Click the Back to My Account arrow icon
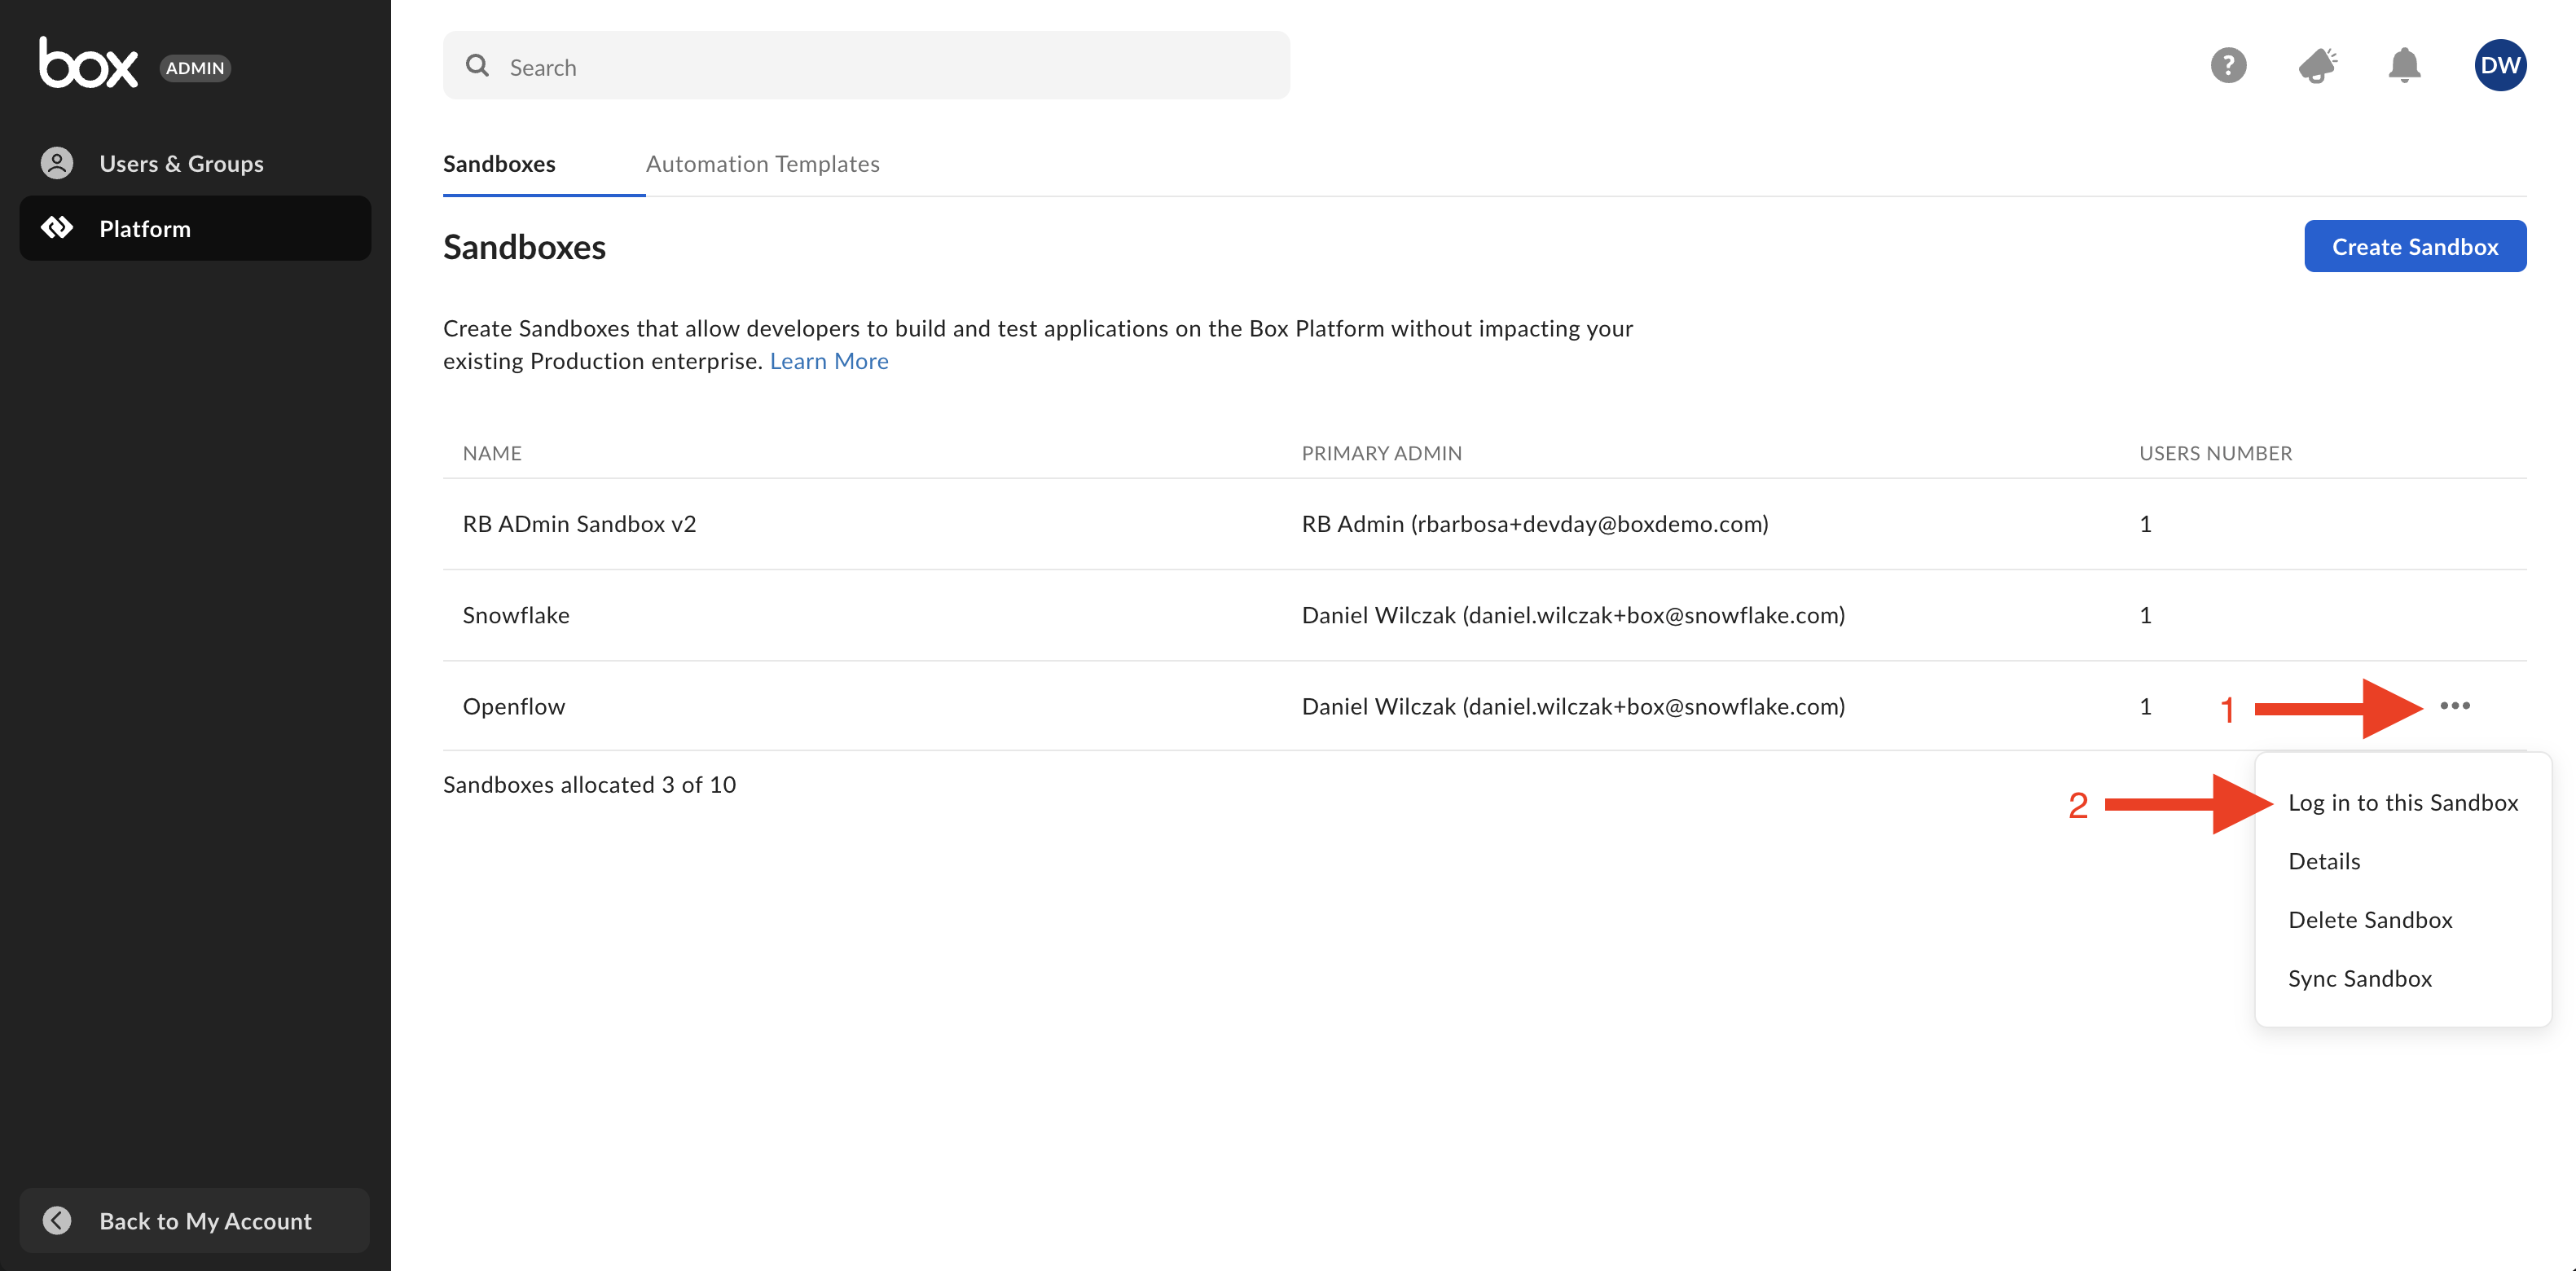The width and height of the screenshot is (2576, 1271). (x=57, y=1220)
